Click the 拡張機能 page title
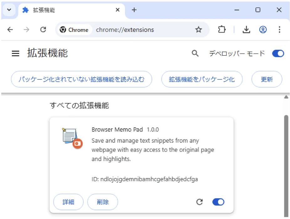The image size is (290, 219). (47, 53)
